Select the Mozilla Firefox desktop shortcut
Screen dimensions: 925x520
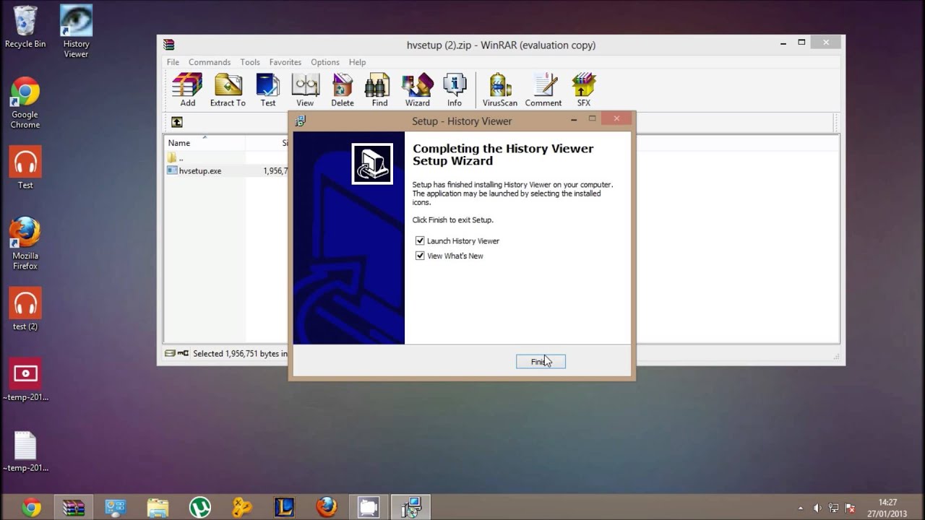pyautogui.click(x=25, y=244)
